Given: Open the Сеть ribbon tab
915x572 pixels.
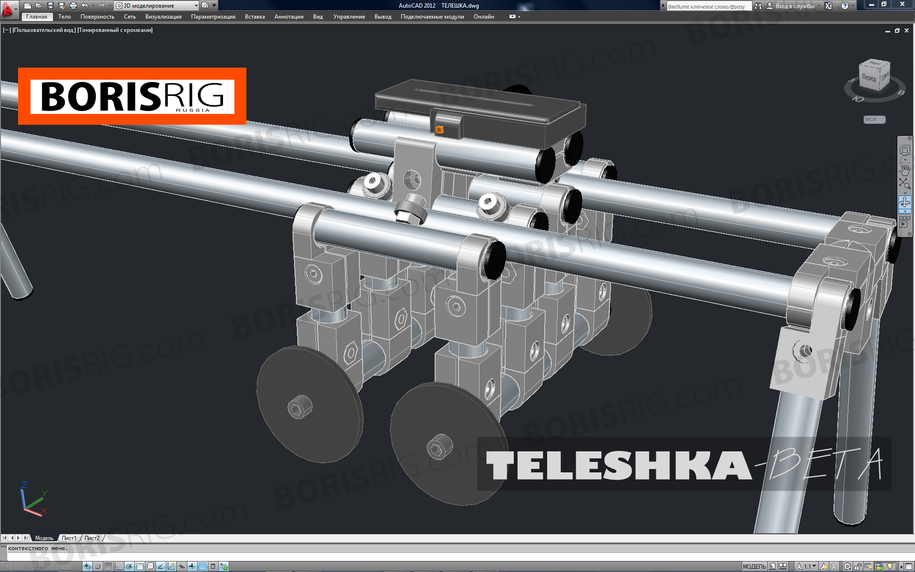Looking at the screenshot, I should tap(130, 17).
